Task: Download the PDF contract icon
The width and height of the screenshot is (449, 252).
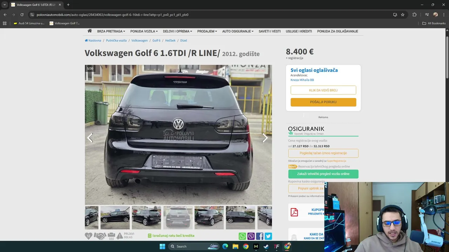Action: [294, 212]
